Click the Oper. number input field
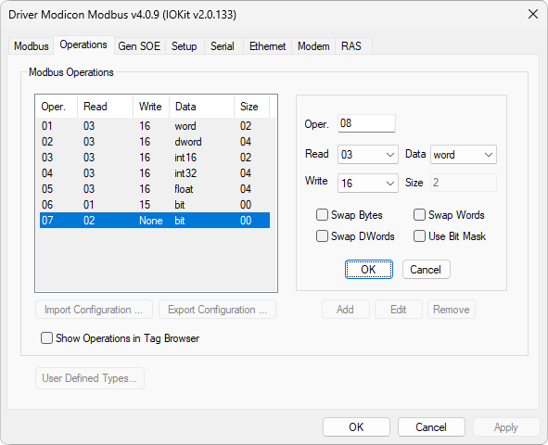 pyautogui.click(x=366, y=123)
